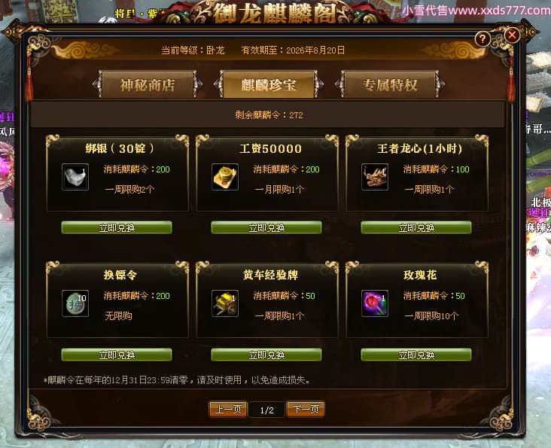Click the silver ingot item icon
The width and height of the screenshot is (551, 448).
point(75,177)
